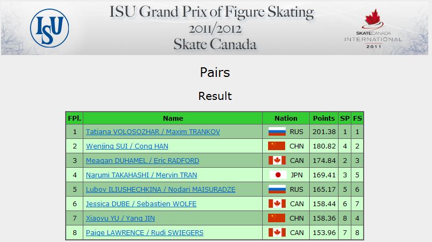432x242 pixels.
Task: Click Russian flag beside Volosozhar/Trankov
Action: pos(277,132)
